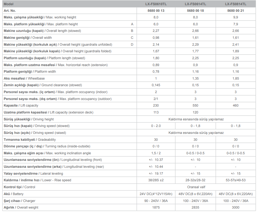This screenshot has height=212, width=258.
Task: Click the Max. working height row label
Action: pos(40,18)
